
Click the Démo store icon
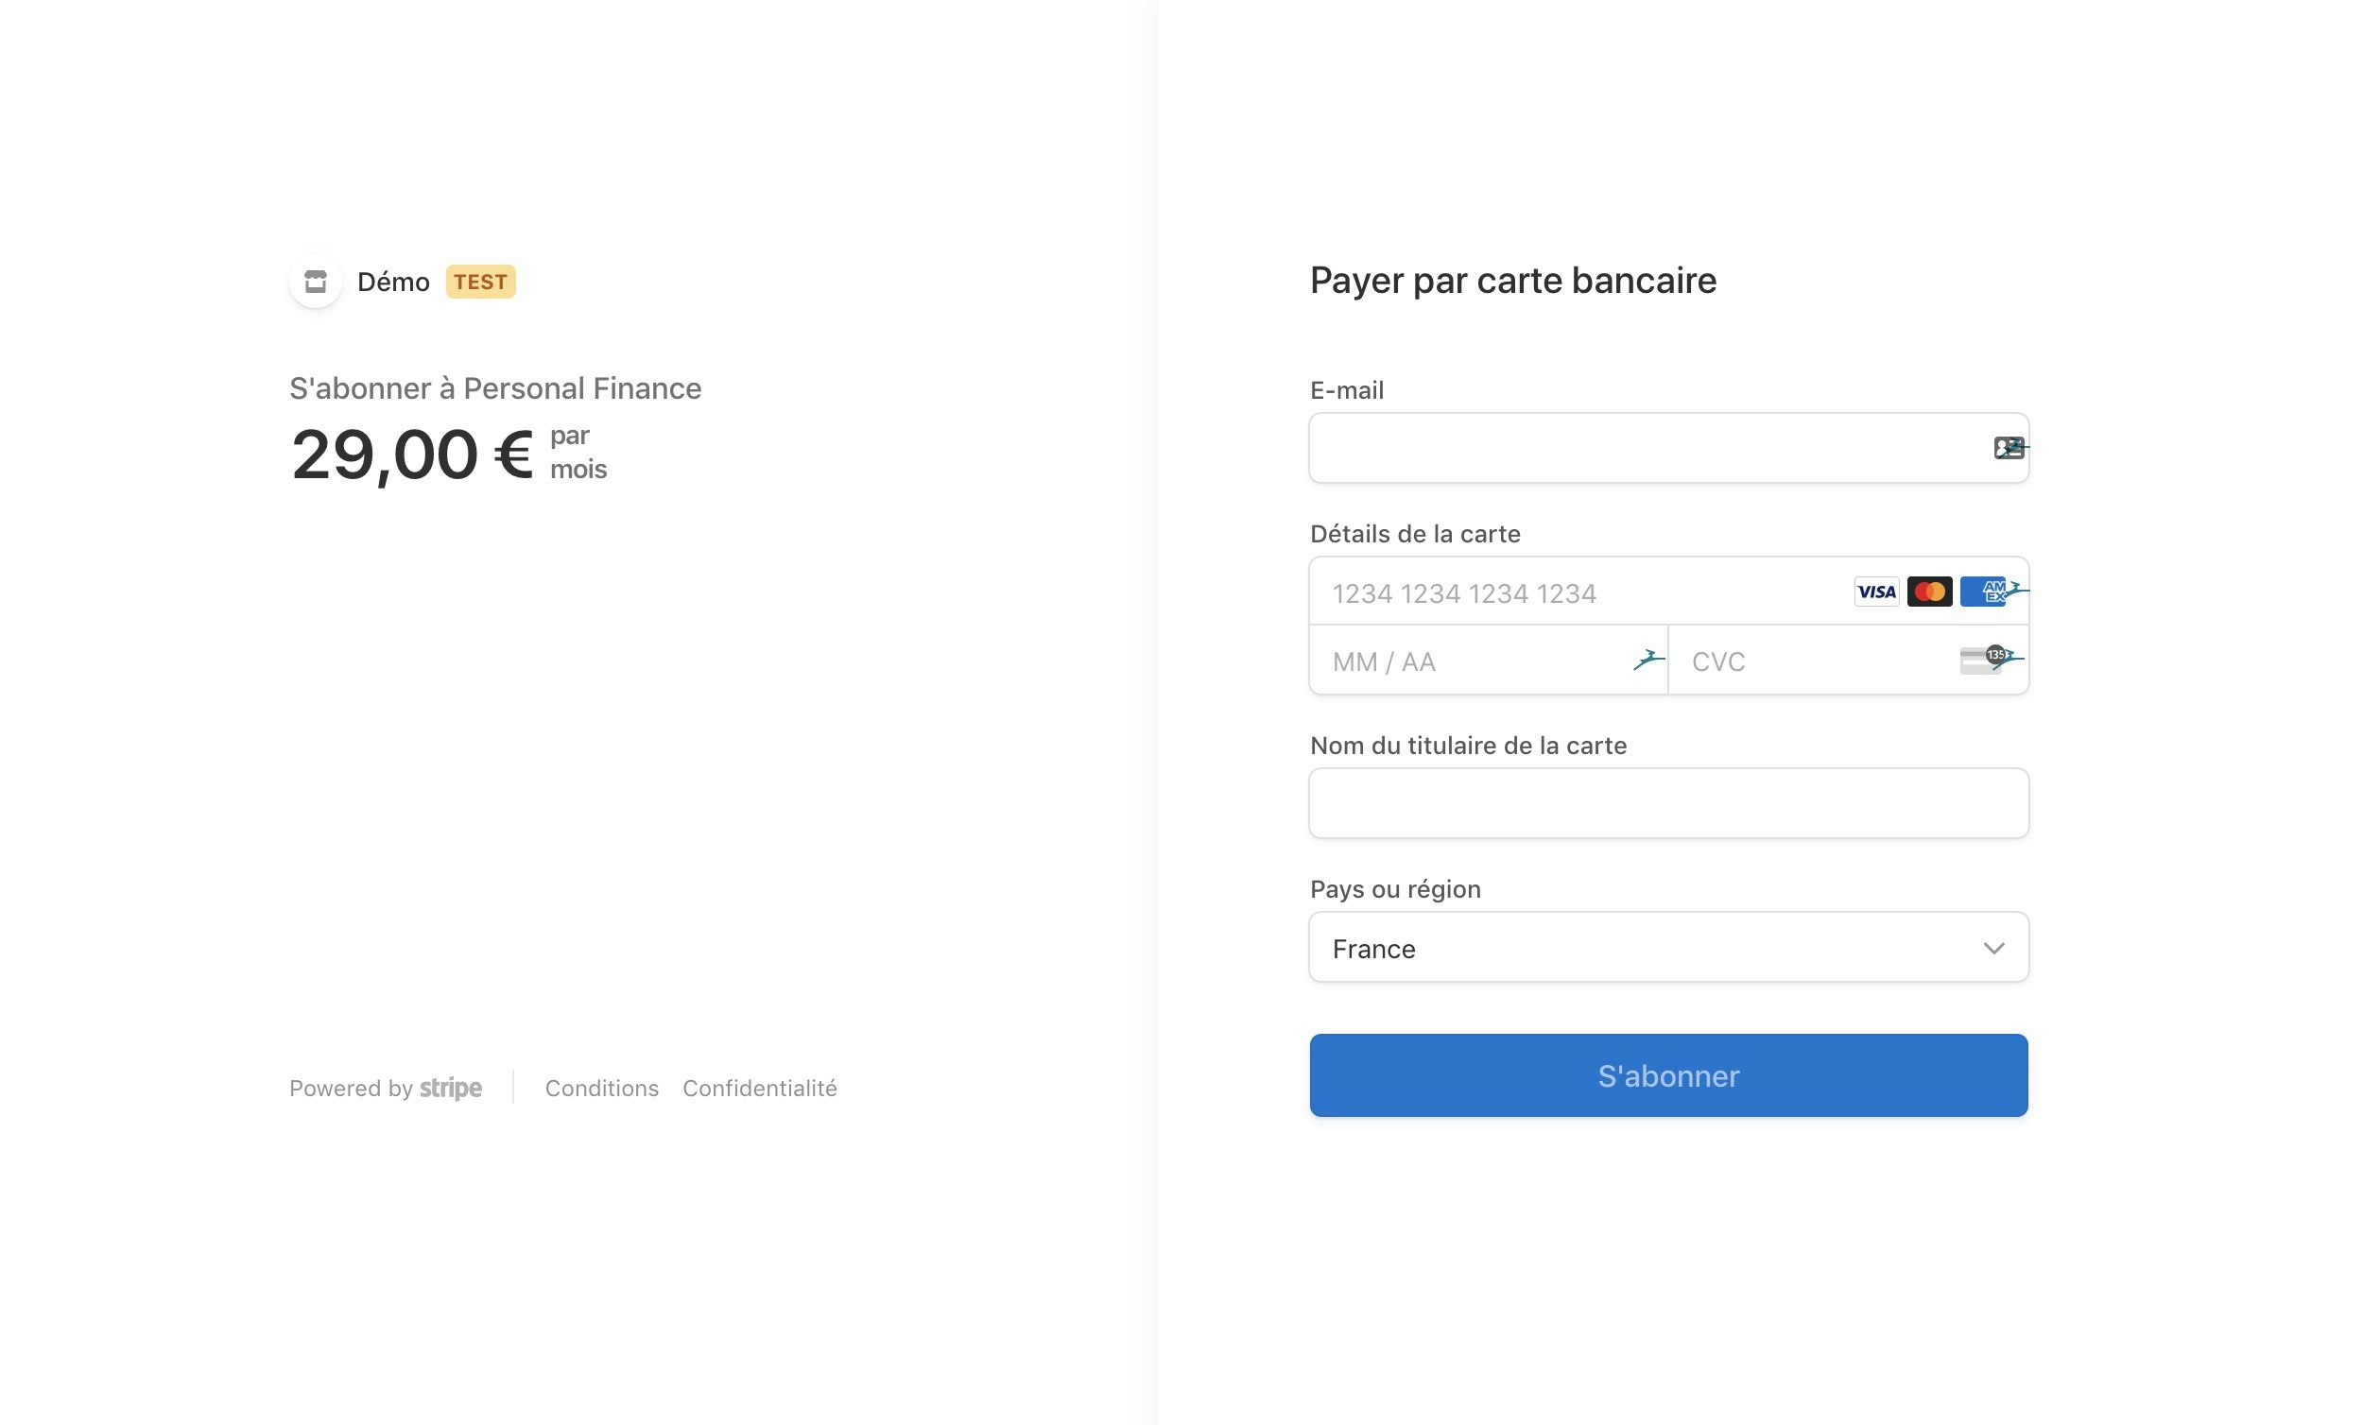[x=316, y=282]
